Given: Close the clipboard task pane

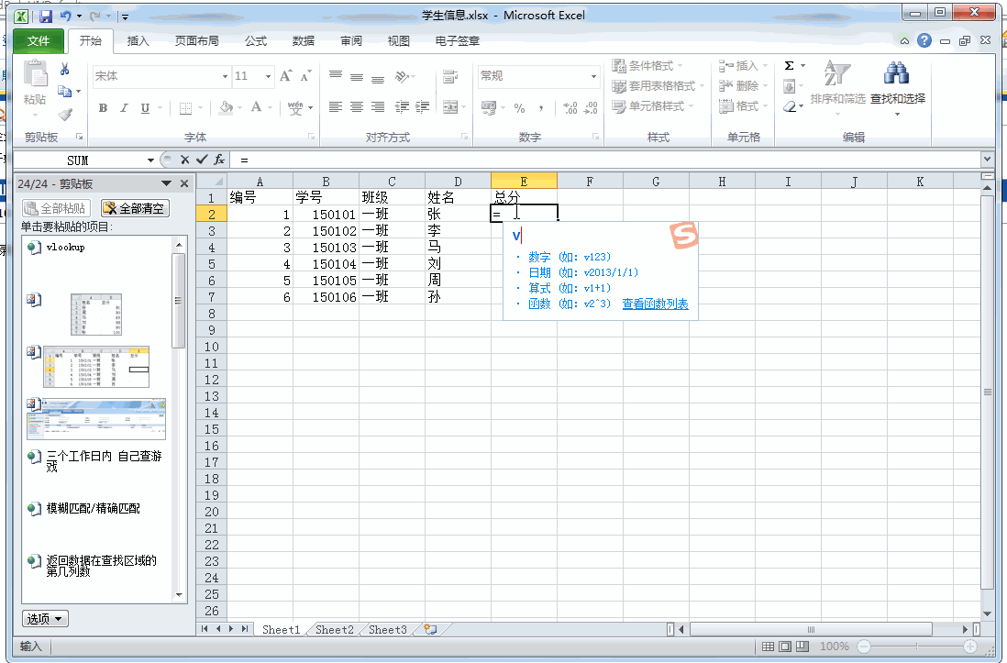Looking at the screenshot, I should coord(184,183).
